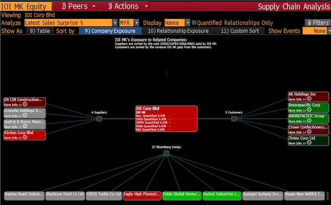Viewport: 331px width, 205px height.
Task: Click the Amorepacific Corp customer name
Action: 304,105
